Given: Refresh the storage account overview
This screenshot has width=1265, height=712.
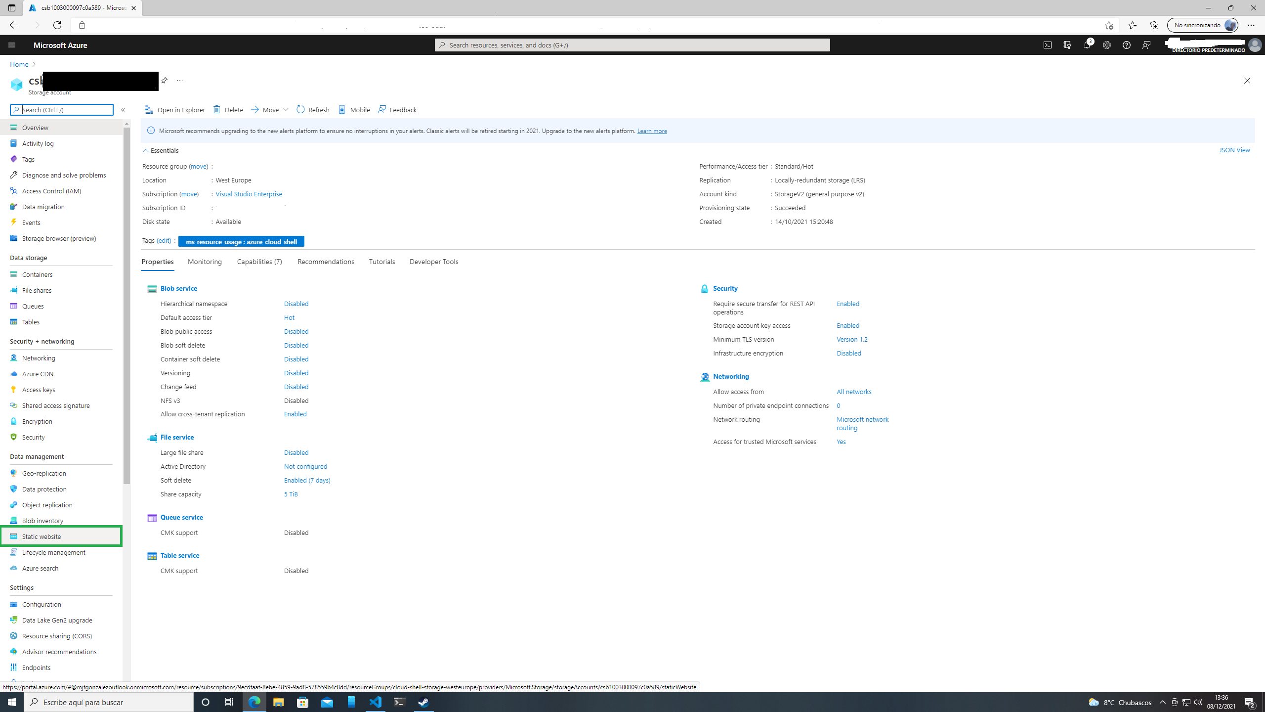Looking at the screenshot, I should pos(313,110).
